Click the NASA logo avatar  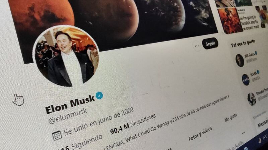pos(246,80)
